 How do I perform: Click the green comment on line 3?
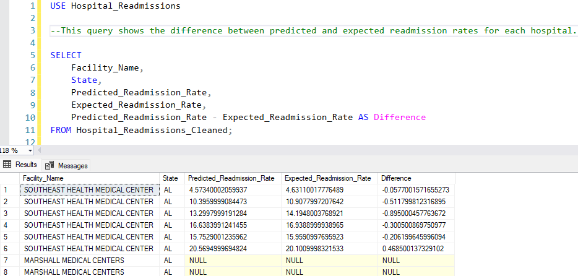click(313, 30)
